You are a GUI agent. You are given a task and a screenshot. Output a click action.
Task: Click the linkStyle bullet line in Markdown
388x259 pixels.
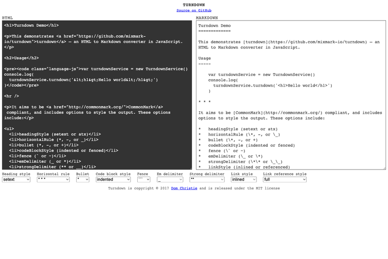[x=244, y=167]
